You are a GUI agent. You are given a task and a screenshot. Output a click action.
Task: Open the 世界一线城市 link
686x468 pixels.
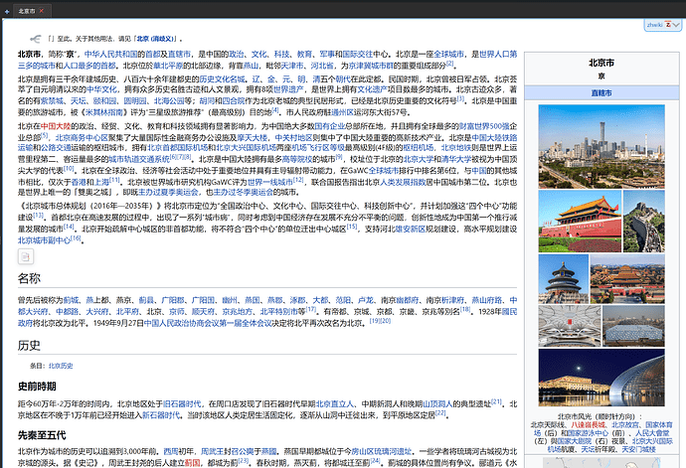[270, 182]
